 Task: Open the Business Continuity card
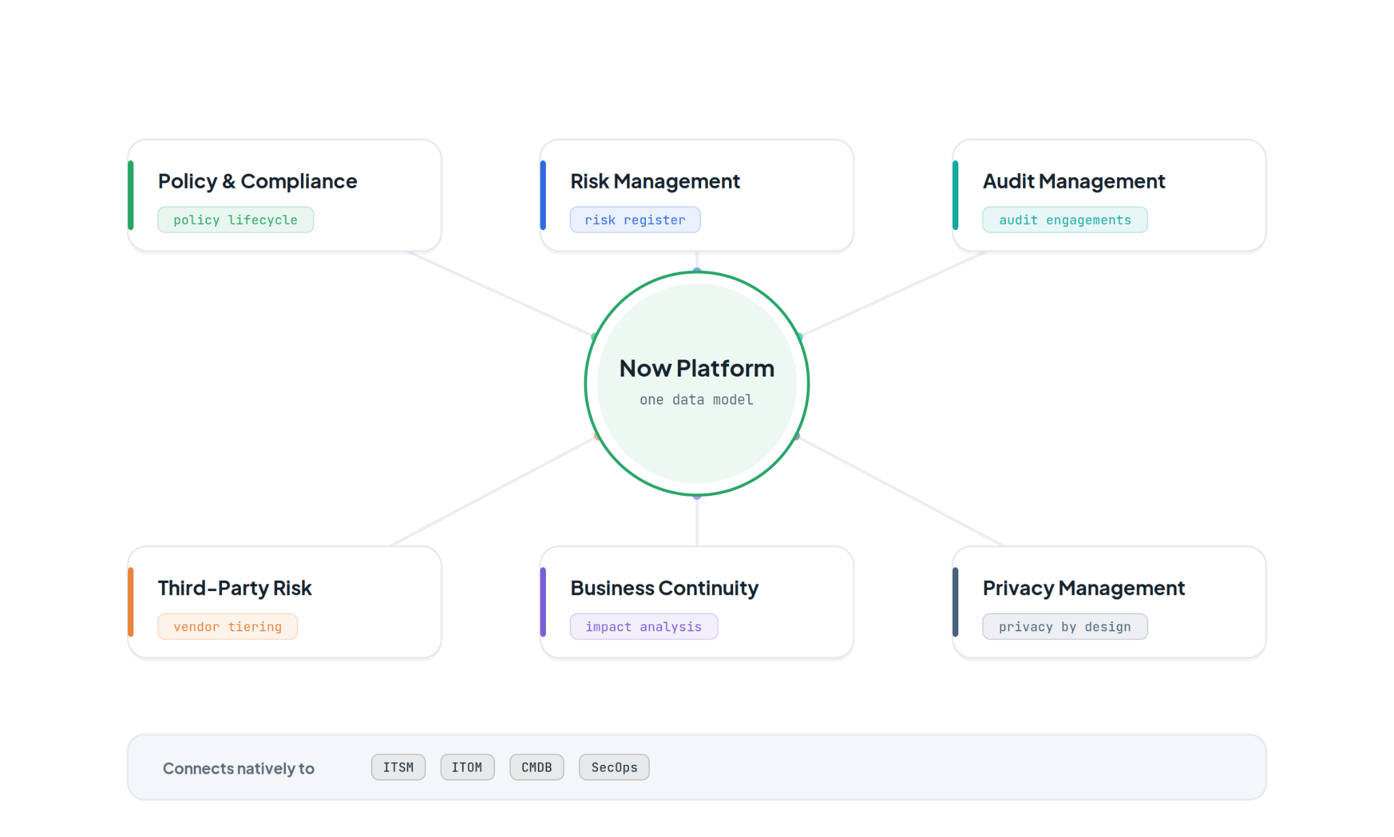coord(696,602)
